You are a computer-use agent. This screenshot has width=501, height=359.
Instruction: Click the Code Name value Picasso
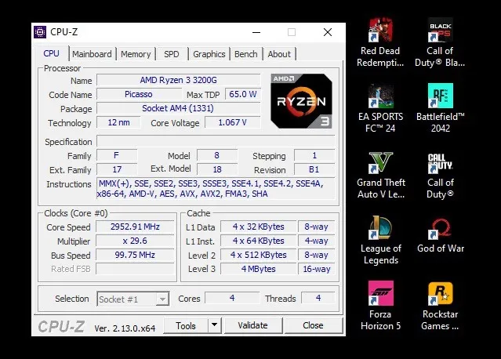click(138, 94)
